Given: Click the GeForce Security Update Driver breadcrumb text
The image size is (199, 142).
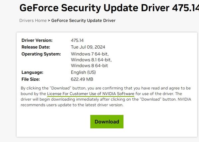Looking at the screenshot, I should (x=83, y=21).
